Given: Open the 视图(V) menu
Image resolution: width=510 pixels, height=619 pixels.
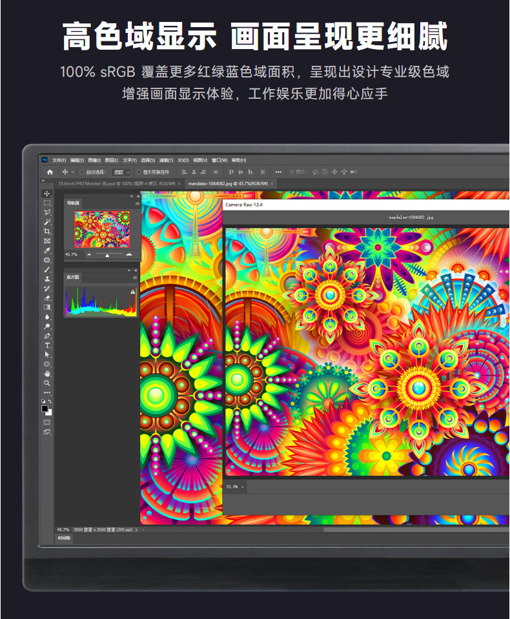Looking at the screenshot, I should pos(200,160).
